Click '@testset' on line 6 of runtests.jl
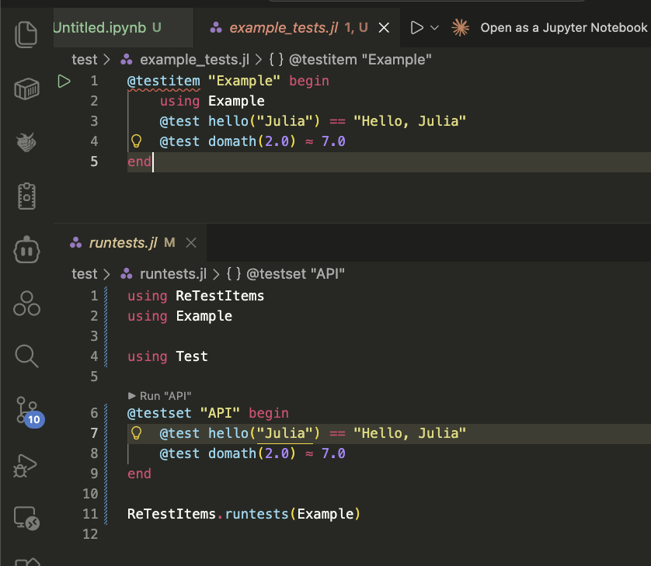The height and width of the screenshot is (566, 651). point(159,413)
